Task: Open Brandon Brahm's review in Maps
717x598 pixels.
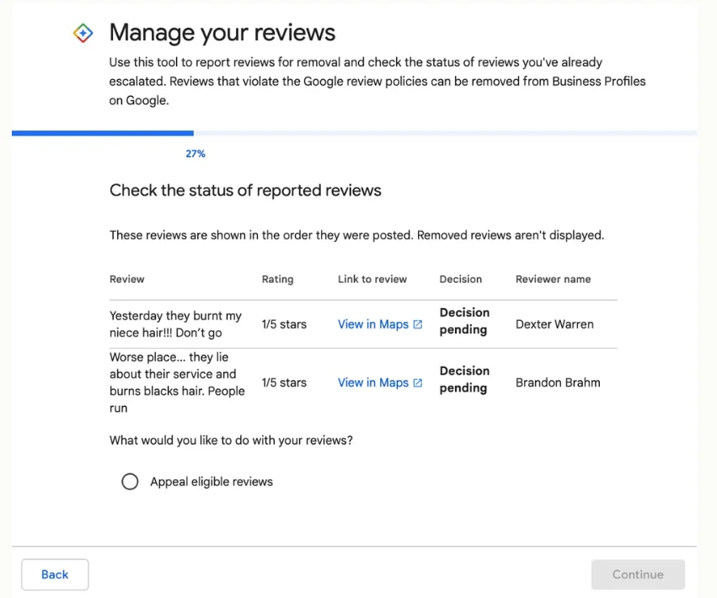Action: (373, 382)
